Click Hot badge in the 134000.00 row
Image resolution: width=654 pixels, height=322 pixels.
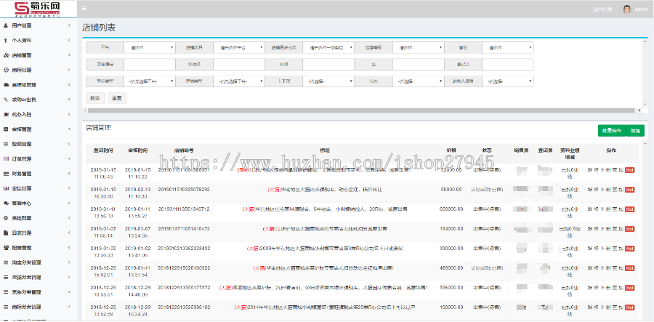coord(630,228)
